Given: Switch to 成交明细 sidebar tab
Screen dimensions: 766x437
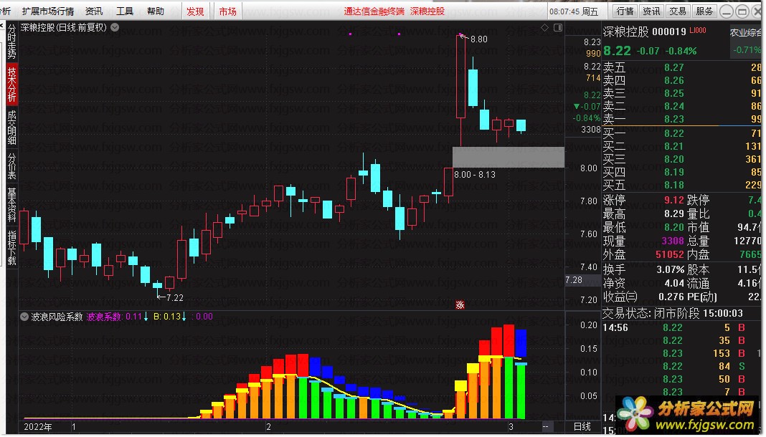Looking at the screenshot, I should coord(11,128).
